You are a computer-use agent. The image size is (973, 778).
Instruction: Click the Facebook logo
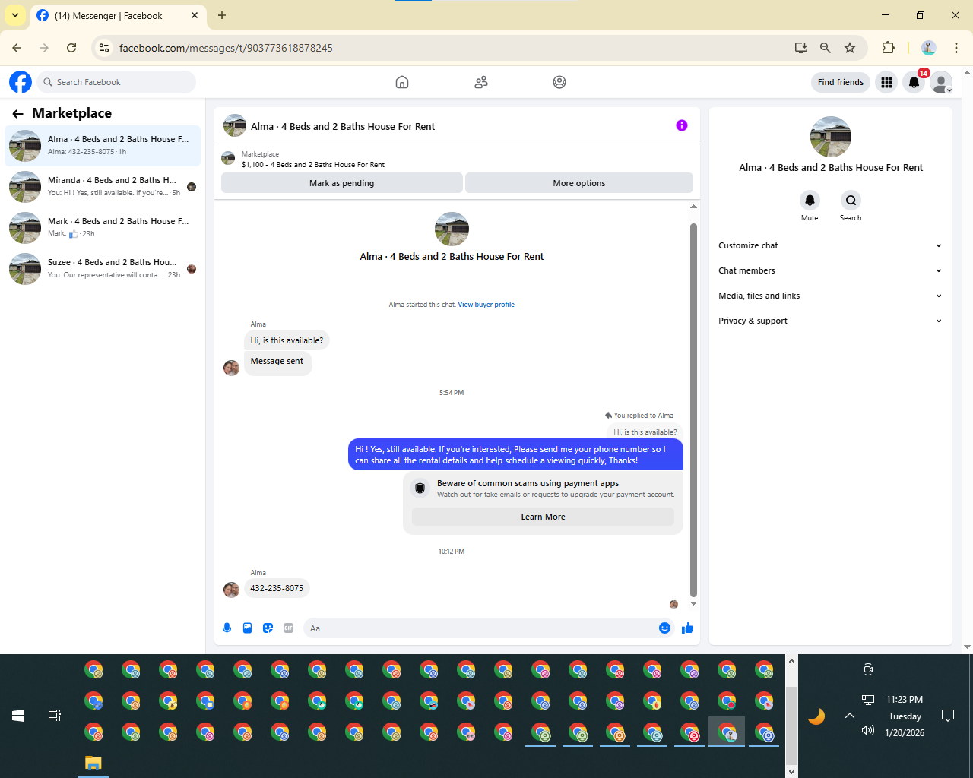[x=21, y=82]
